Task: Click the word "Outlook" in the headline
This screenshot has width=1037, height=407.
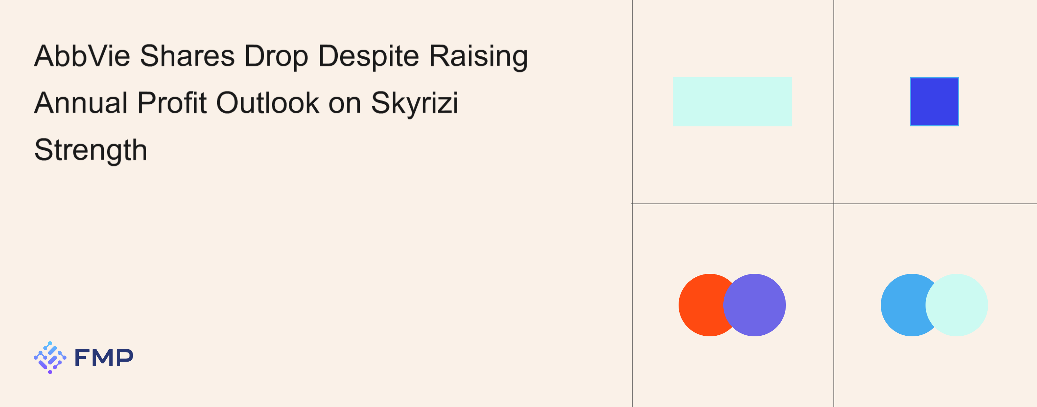Action: click(268, 103)
